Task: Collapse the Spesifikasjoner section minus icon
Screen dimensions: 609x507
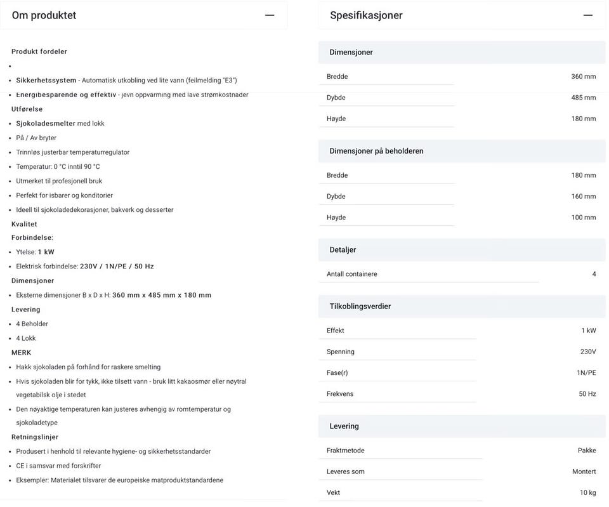Action: [x=588, y=15]
